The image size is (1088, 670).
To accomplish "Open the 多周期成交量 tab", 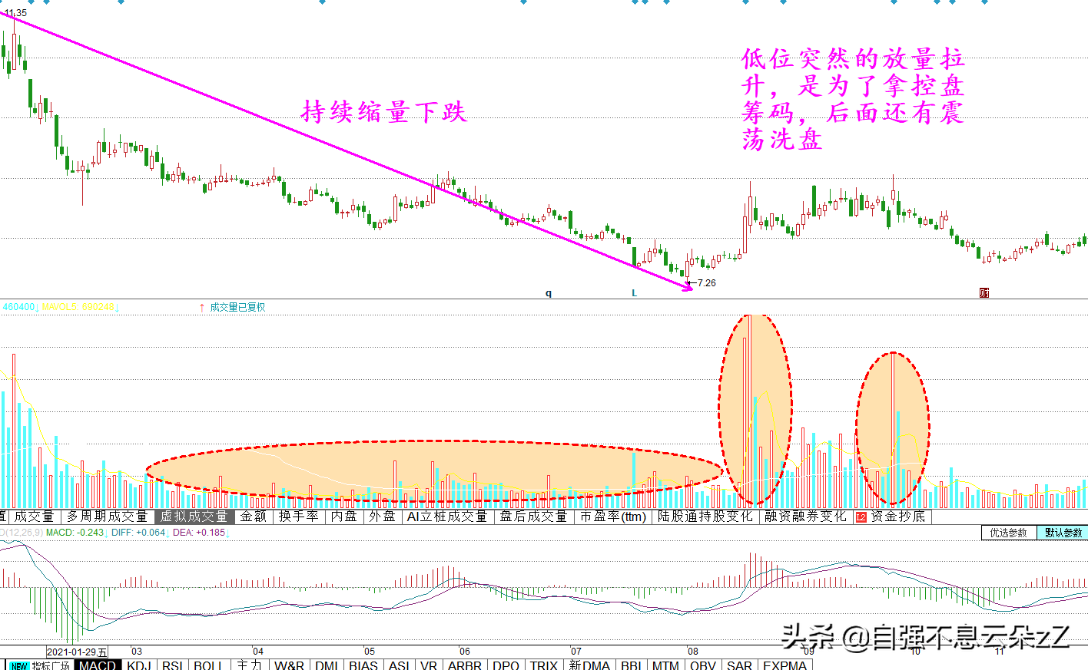I will click(x=107, y=517).
